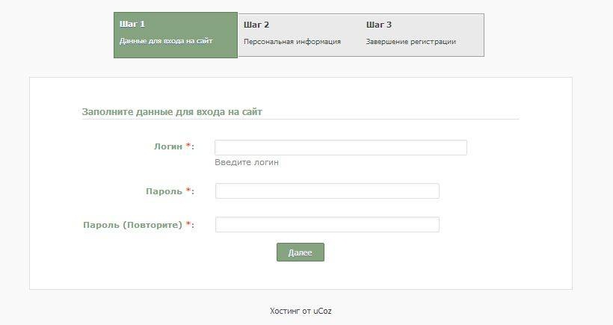Click the red asterisk beside Пароль (Повторите)
This screenshot has height=325, width=613.
tap(188, 224)
